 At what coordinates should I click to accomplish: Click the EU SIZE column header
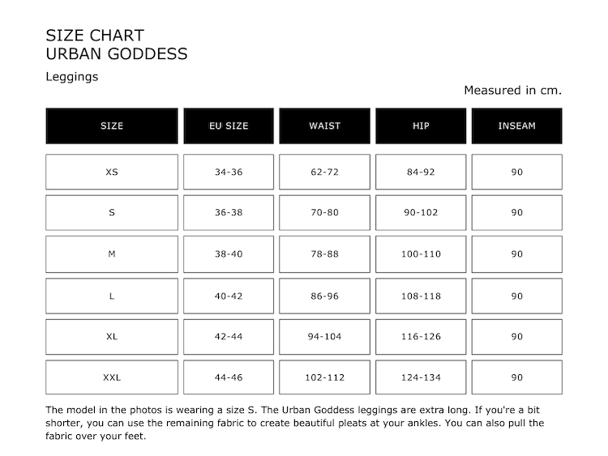229,126
